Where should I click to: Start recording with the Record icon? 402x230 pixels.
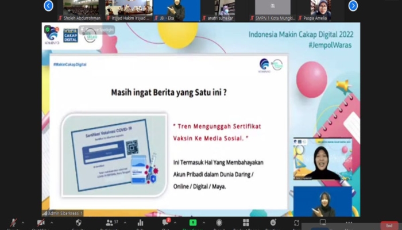point(219,223)
